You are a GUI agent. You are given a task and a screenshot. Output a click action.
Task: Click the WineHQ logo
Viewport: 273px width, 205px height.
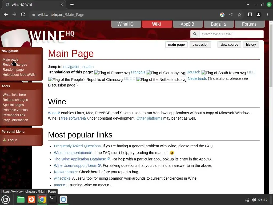[52, 36]
